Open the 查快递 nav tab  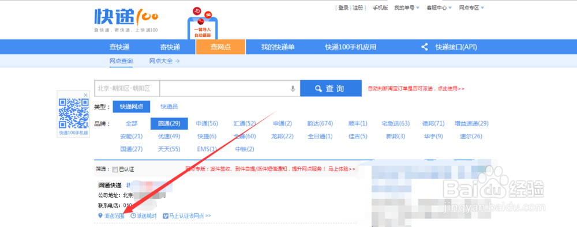[119, 47]
